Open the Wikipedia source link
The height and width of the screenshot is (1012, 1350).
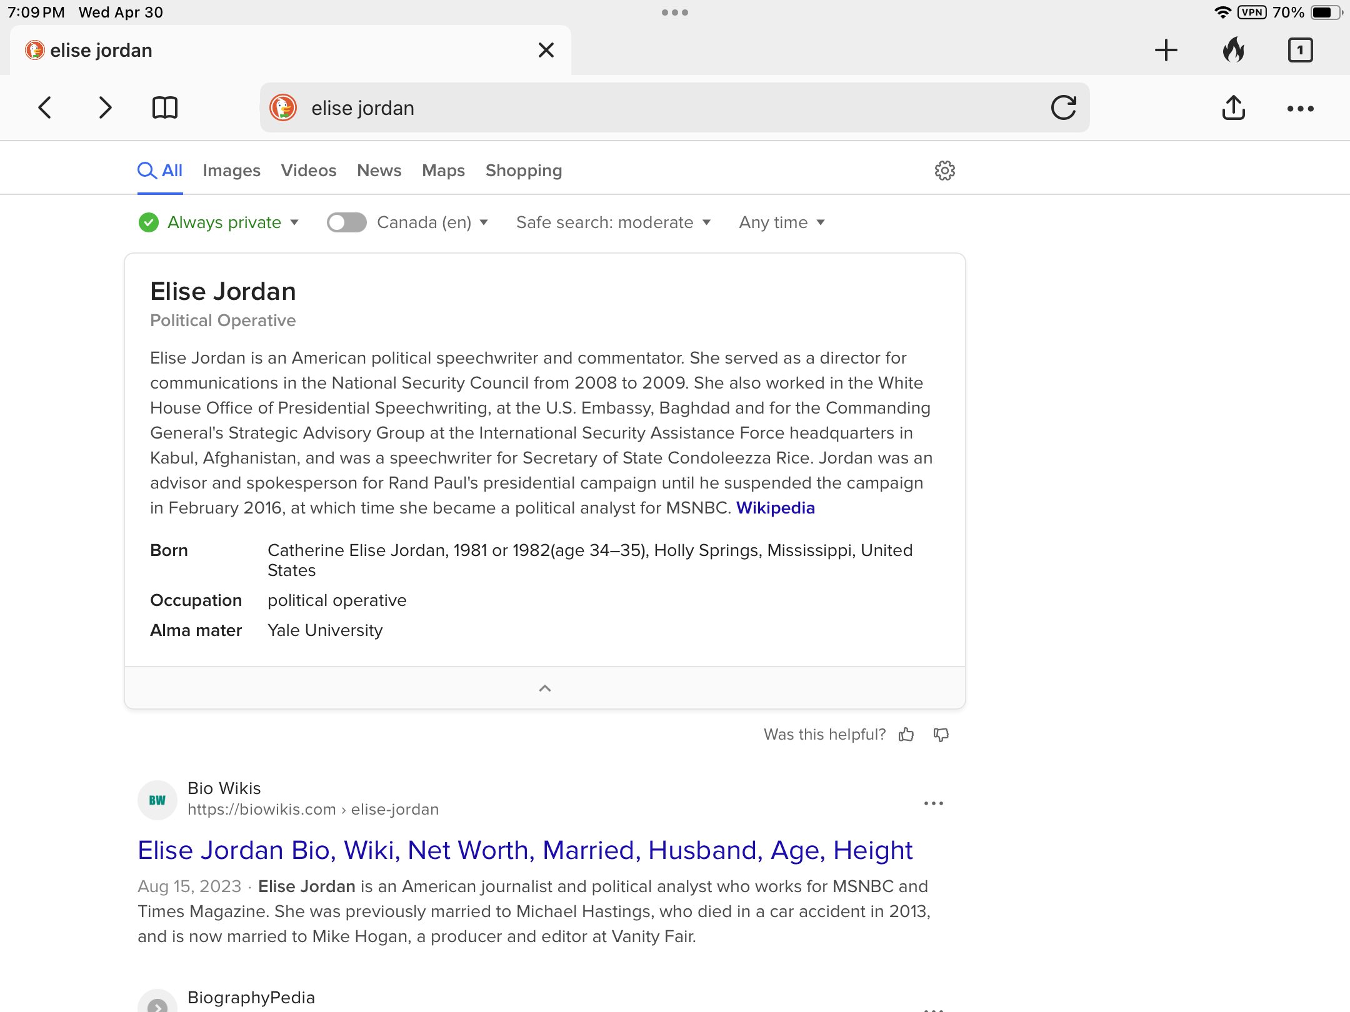775,508
